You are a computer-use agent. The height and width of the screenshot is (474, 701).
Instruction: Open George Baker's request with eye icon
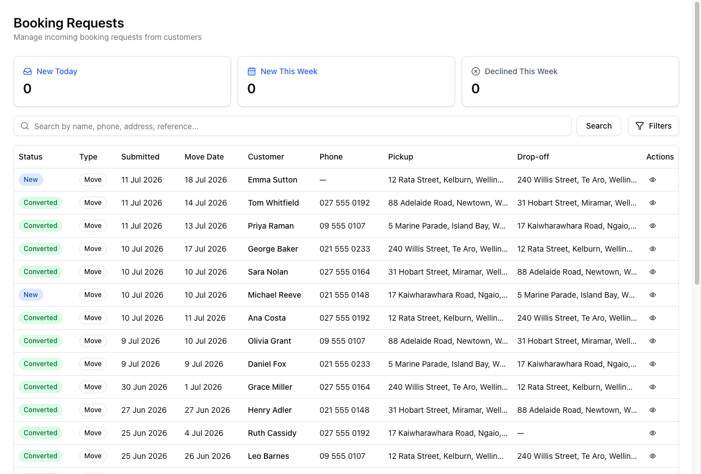coord(653,249)
